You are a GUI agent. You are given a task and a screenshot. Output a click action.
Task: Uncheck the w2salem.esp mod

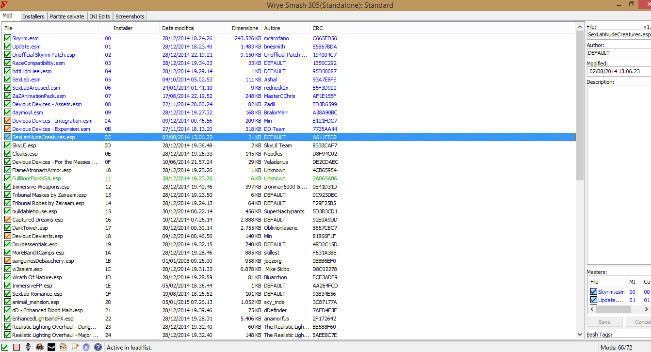[x=8, y=269]
